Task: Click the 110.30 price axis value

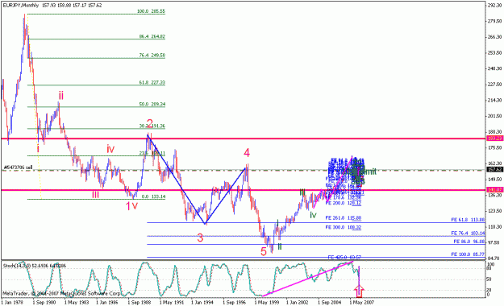Action: [495, 227]
